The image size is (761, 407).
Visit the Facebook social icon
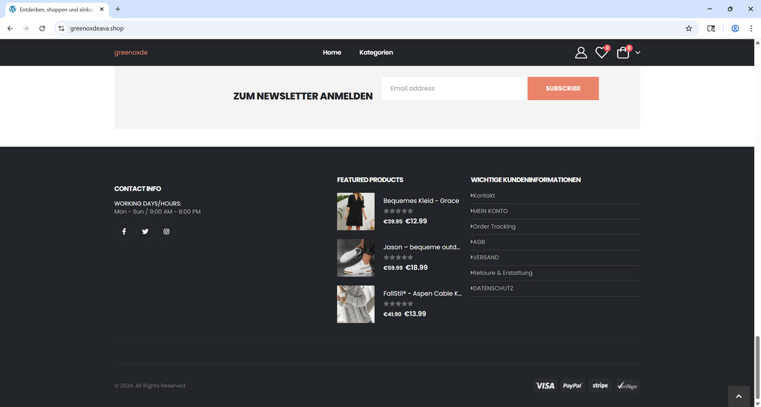(x=124, y=231)
